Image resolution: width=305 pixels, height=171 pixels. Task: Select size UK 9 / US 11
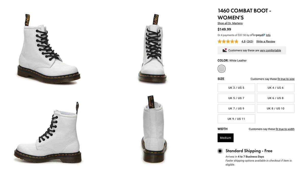point(236,119)
